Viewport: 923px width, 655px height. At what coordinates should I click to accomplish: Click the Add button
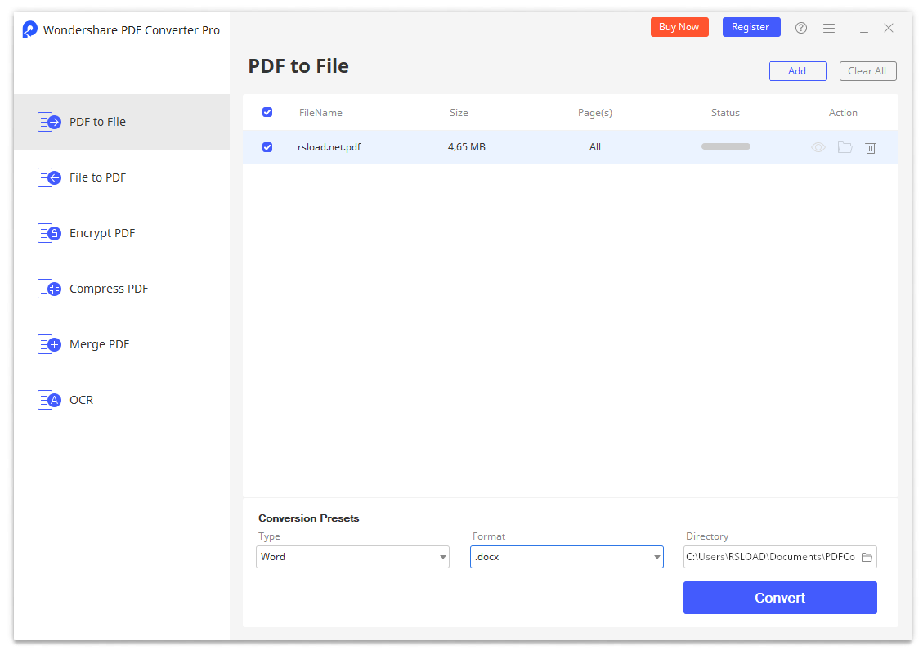pos(797,71)
